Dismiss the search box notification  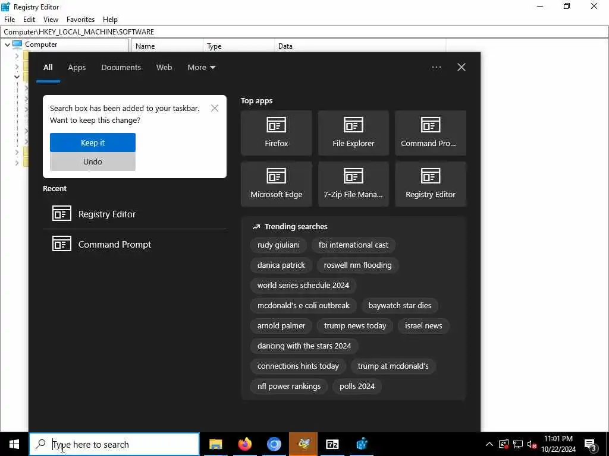[215, 108]
